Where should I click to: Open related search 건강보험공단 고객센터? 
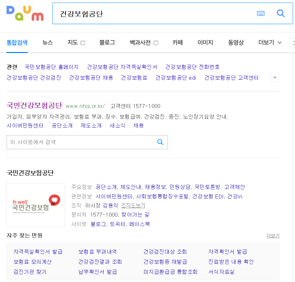coord(231,77)
